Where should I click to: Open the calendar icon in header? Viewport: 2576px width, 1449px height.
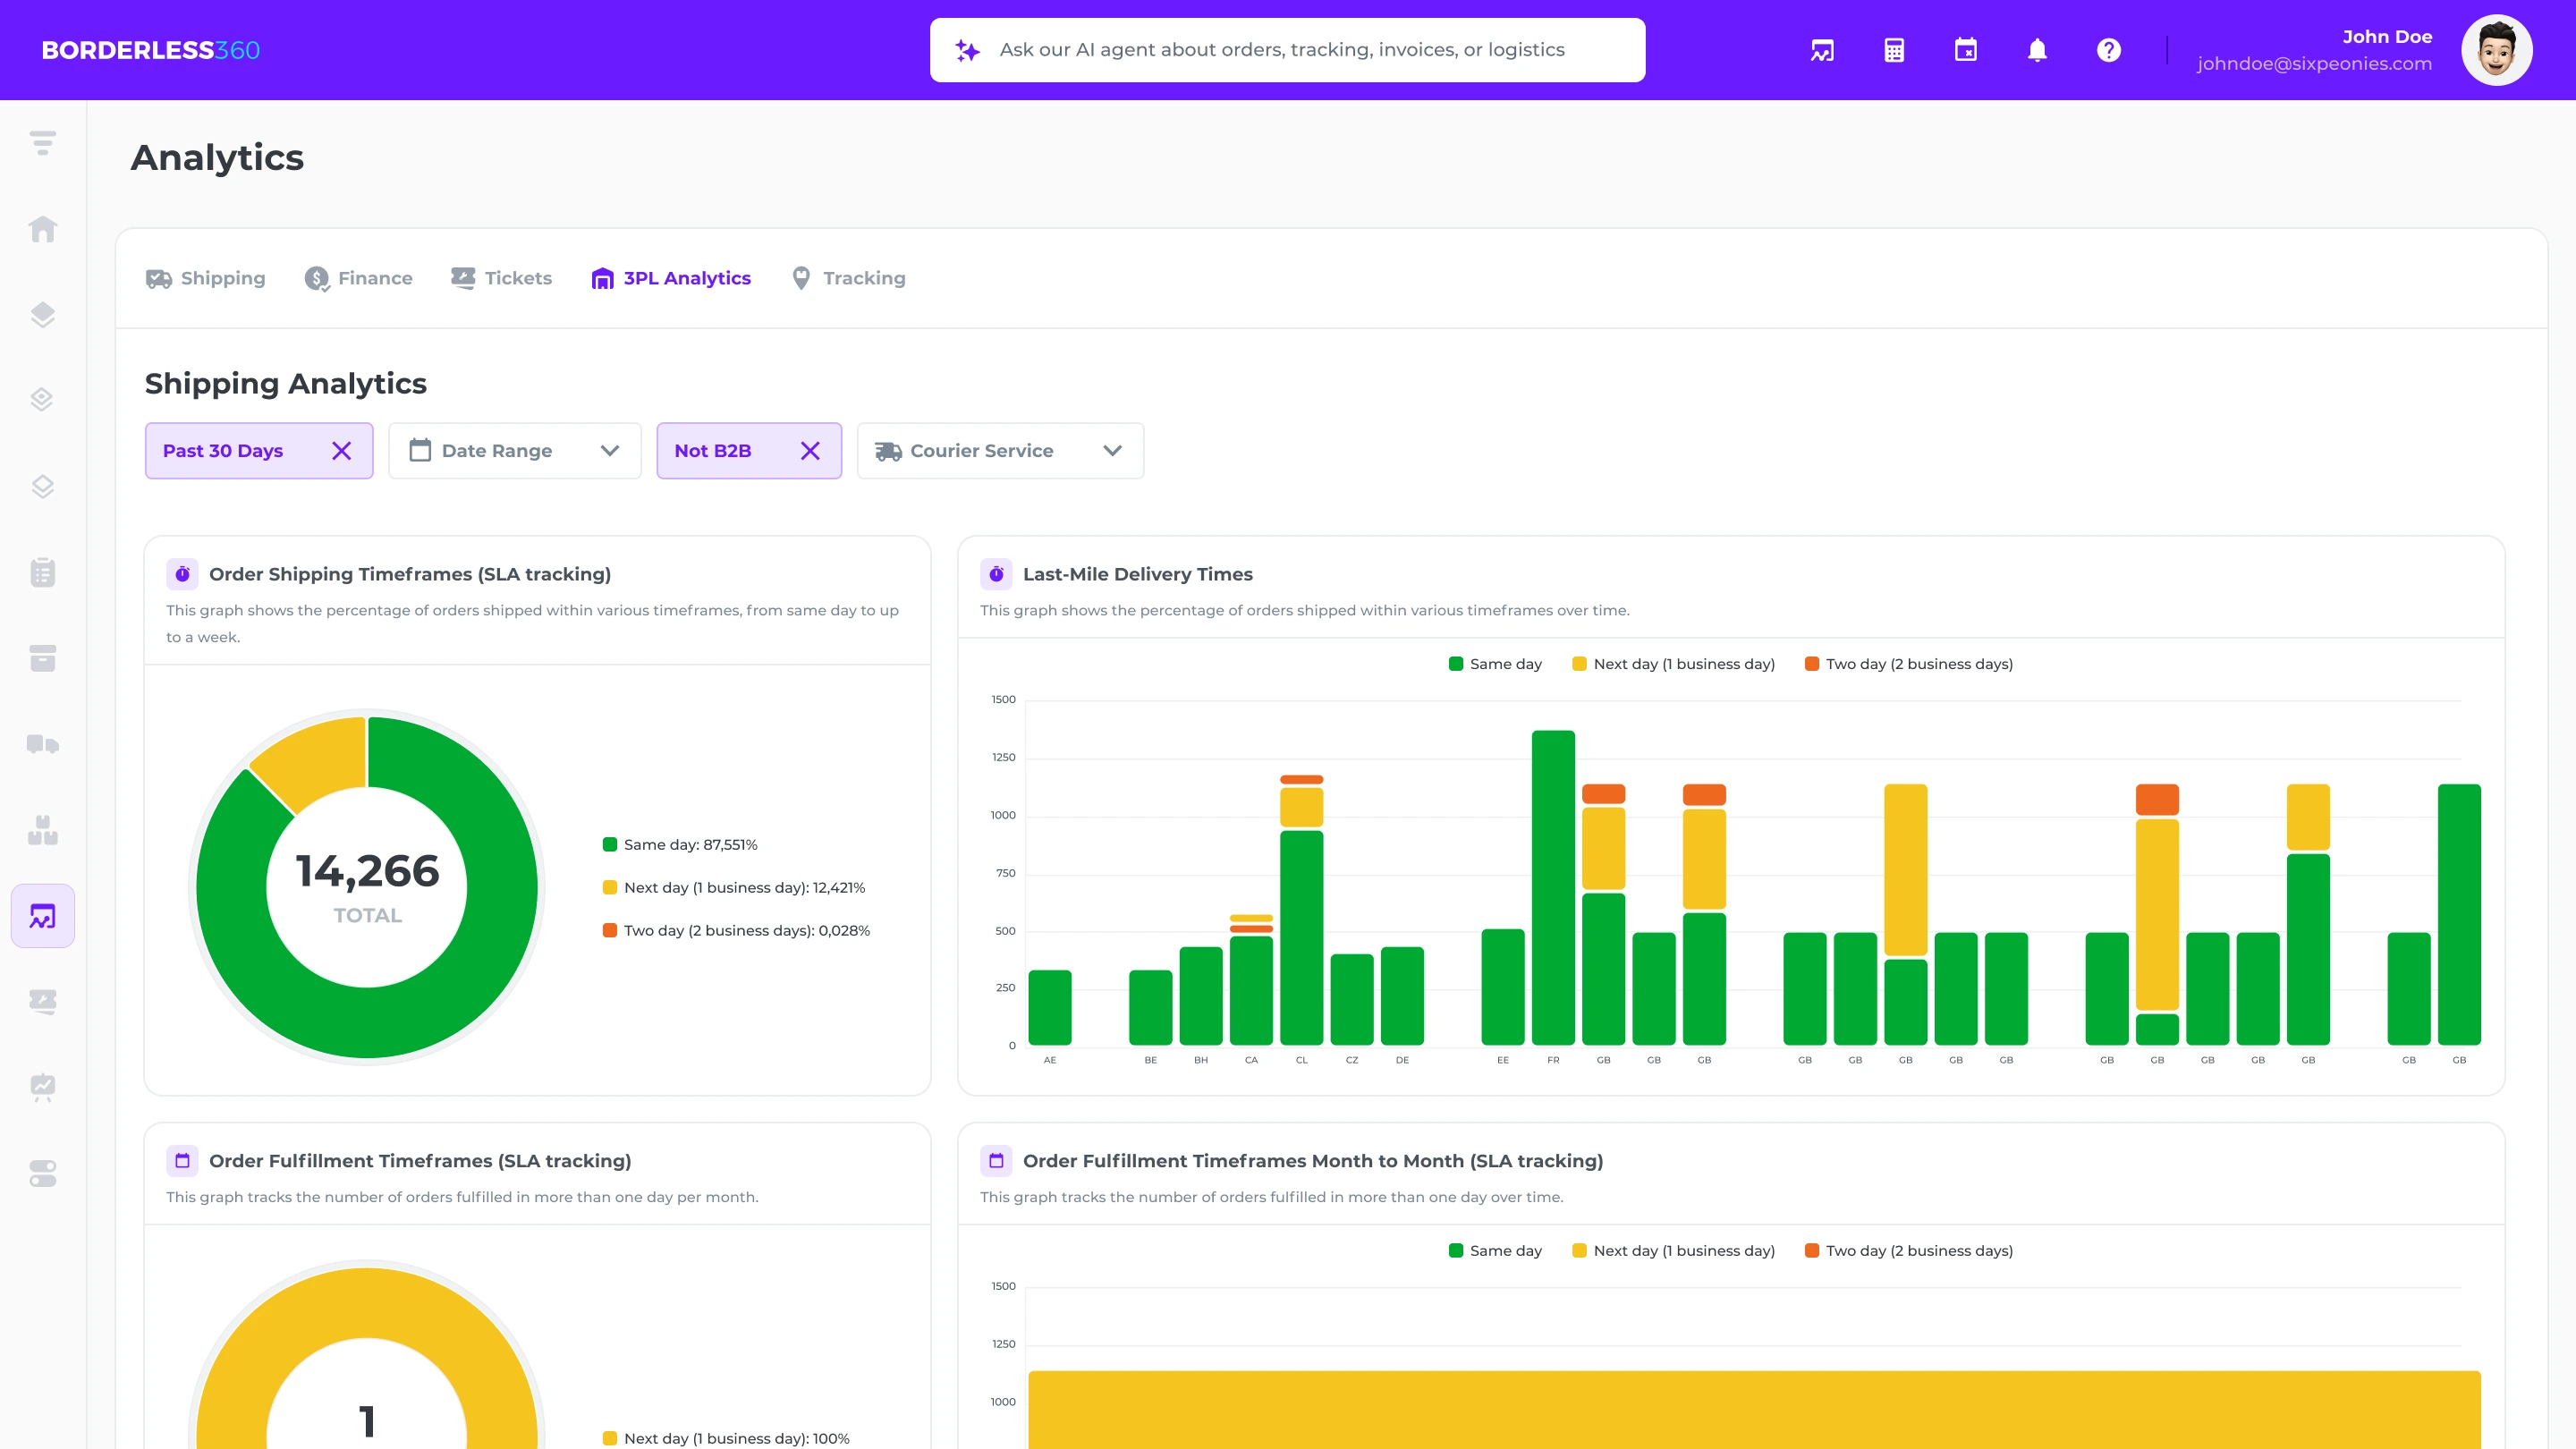click(1965, 50)
